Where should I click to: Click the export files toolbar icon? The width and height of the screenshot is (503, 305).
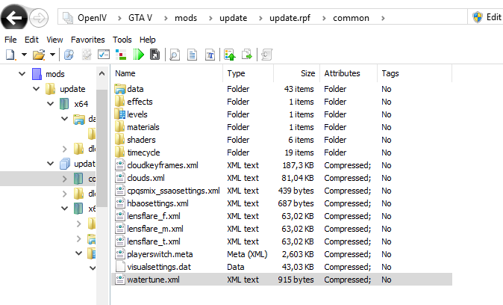point(247,55)
